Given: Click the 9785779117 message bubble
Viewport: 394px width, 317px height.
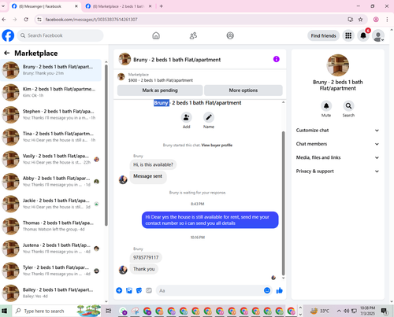Looking at the screenshot, I should [146, 257].
